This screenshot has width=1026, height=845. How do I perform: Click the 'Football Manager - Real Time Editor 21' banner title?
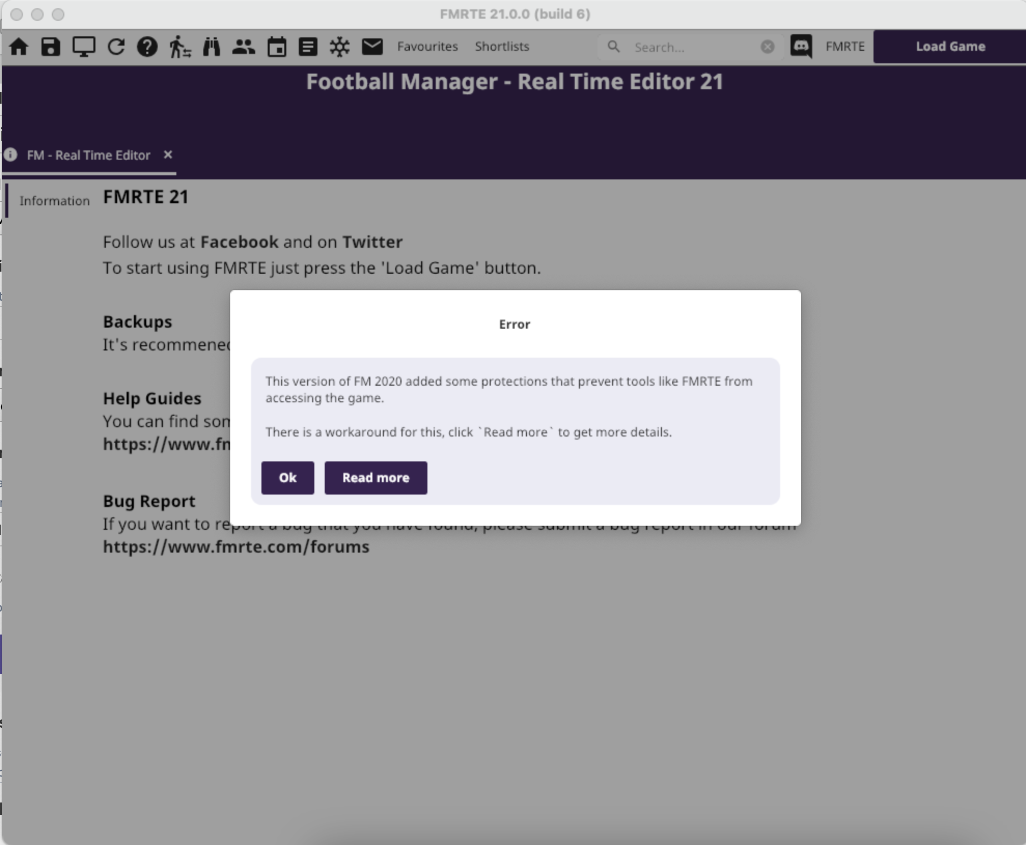pyautogui.click(x=515, y=82)
